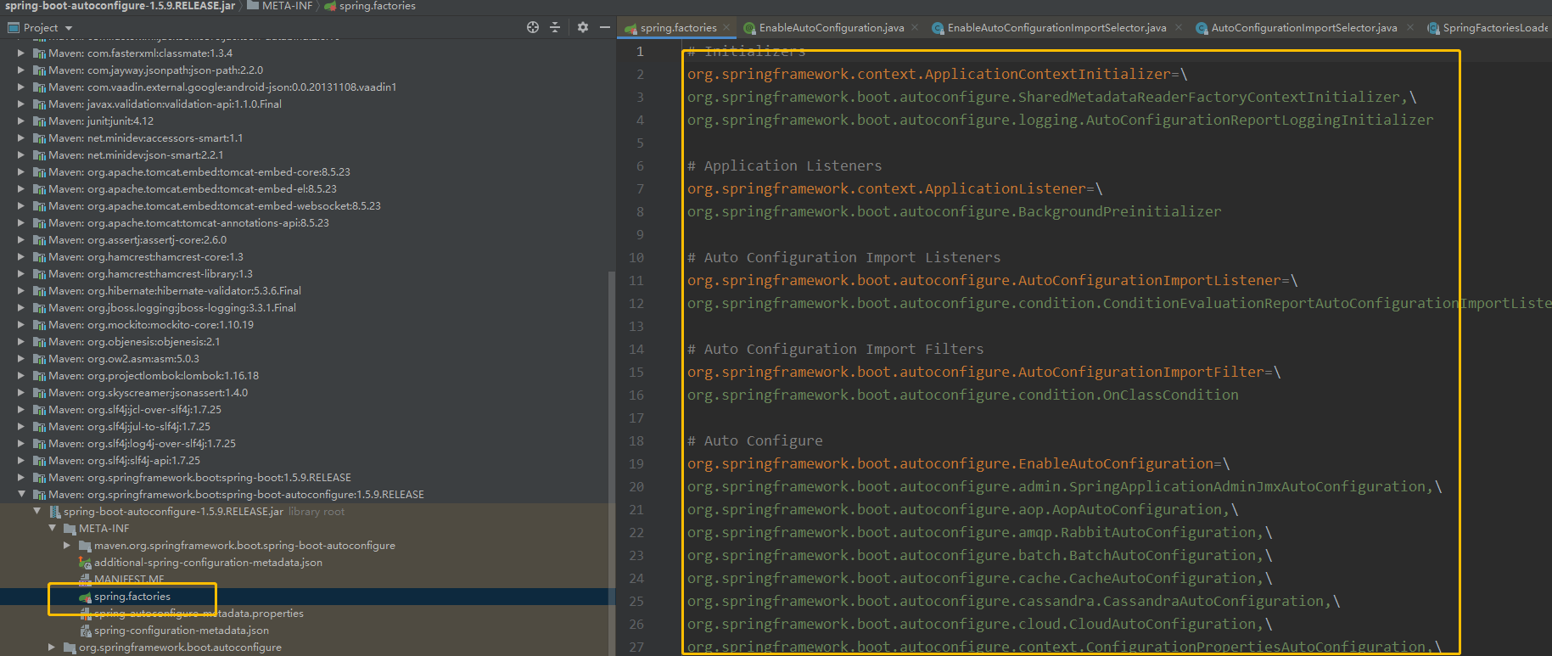Select spring.factories in project tree

pos(132,597)
